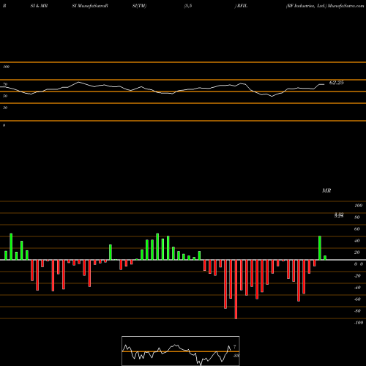Viewport: 366px width, 366px height.
Task: Click the MR axis label -20
Action: (357, 276)
